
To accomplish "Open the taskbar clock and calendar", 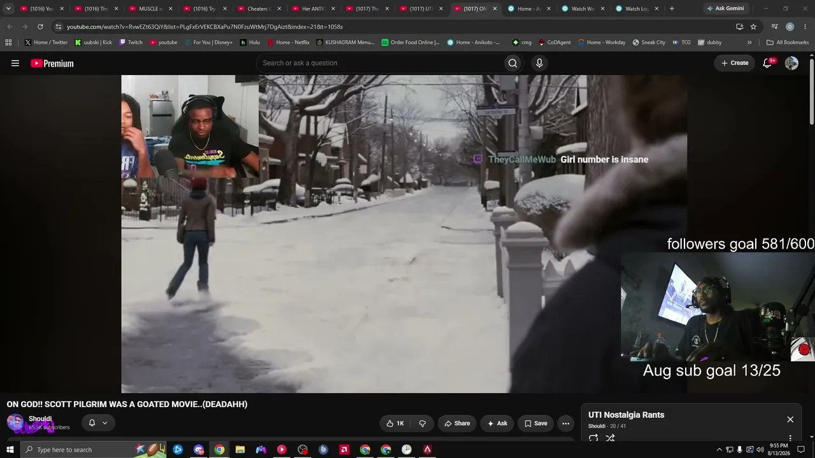I will (778, 450).
